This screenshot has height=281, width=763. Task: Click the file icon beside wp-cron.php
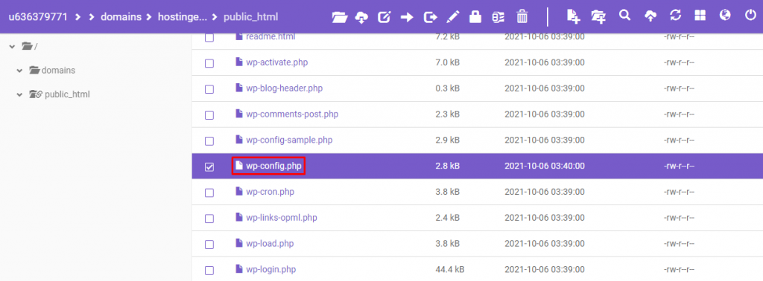point(238,192)
